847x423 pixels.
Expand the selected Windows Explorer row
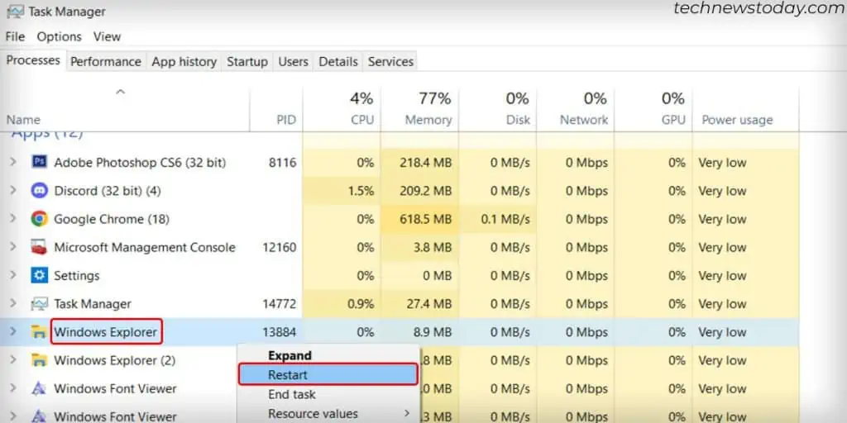click(x=13, y=332)
